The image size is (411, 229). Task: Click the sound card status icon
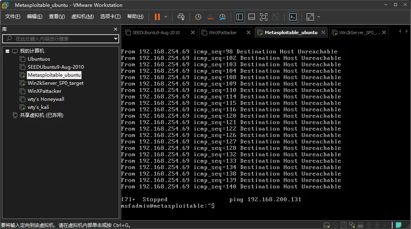[369, 225]
